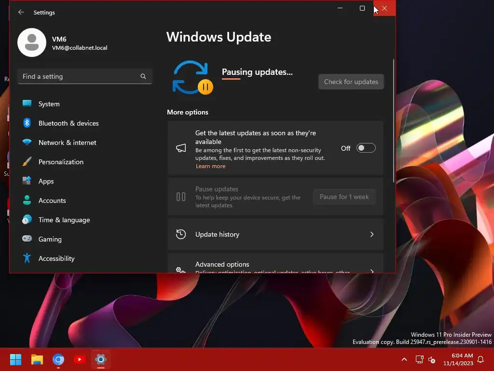Open Update history page
The image size is (494, 371).
[x=275, y=234]
